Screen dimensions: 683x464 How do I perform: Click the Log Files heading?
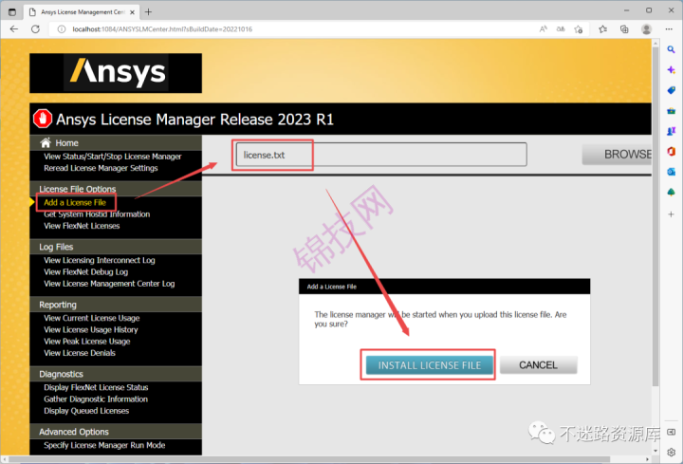tap(56, 247)
